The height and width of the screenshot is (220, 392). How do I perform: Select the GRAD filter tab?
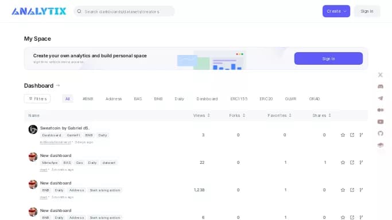[x=315, y=99]
